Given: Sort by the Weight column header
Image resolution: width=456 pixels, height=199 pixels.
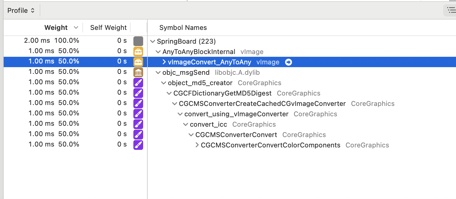Looking at the screenshot, I should (56, 27).
